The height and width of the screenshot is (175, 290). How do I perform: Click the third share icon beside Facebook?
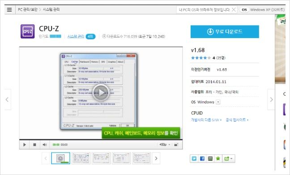pyautogui.click(x=210, y=158)
